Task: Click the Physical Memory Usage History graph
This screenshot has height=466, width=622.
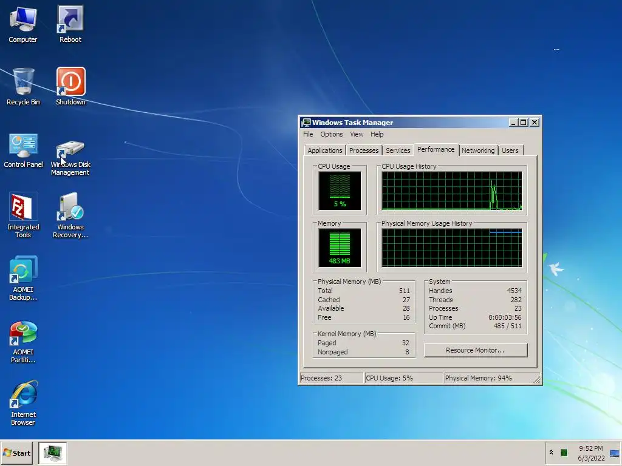Action: click(x=452, y=248)
